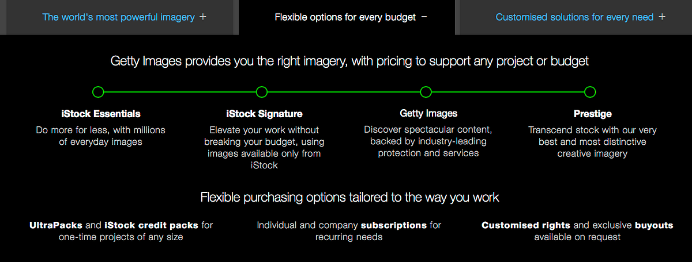The width and height of the screenshot is (692, 262).
Task: Expand plus icon beside Customised solutions
Action: [x=661, y=17]
